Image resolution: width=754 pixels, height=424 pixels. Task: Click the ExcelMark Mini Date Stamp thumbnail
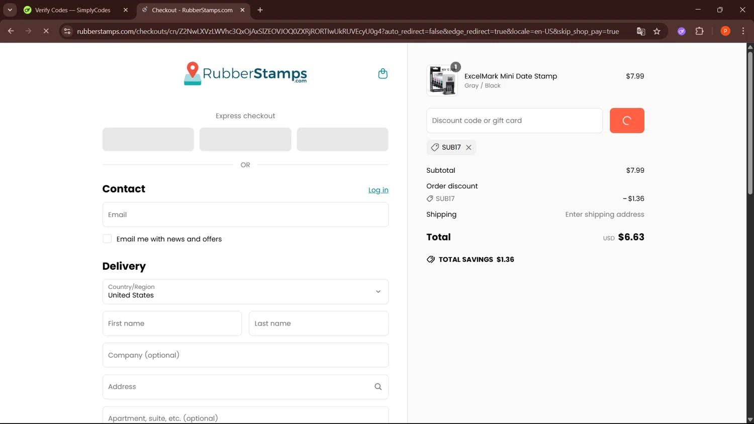442,80
